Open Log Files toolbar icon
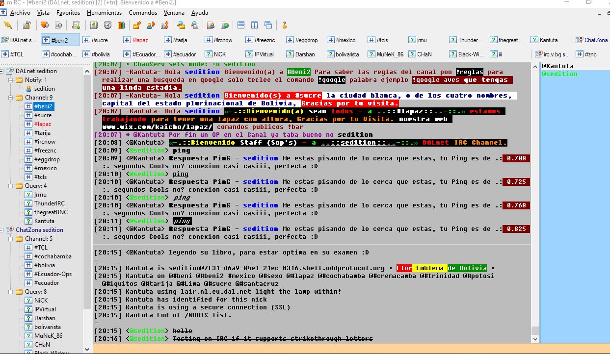This screenshot has height=354, width=610. pyautogui.click(x=195, y=25)
